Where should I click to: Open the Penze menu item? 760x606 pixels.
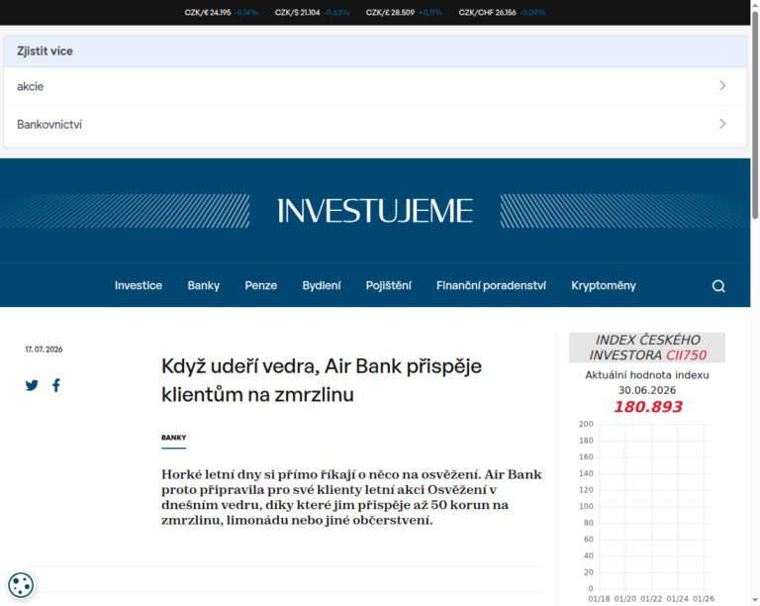261,285
